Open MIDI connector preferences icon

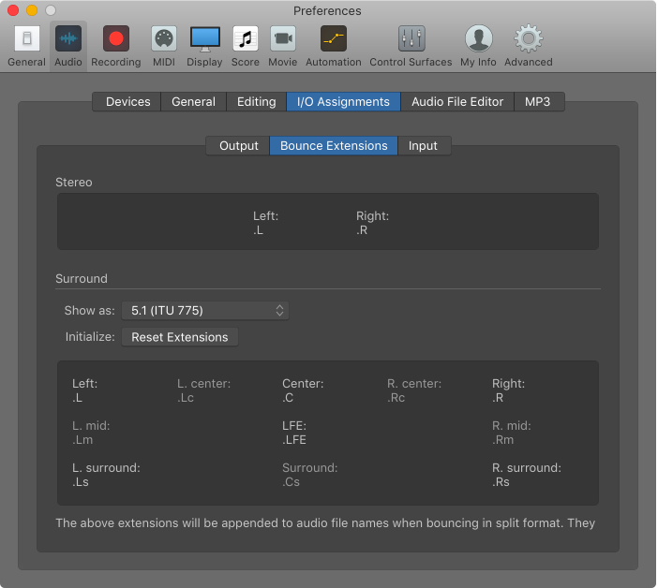(164, 38)
